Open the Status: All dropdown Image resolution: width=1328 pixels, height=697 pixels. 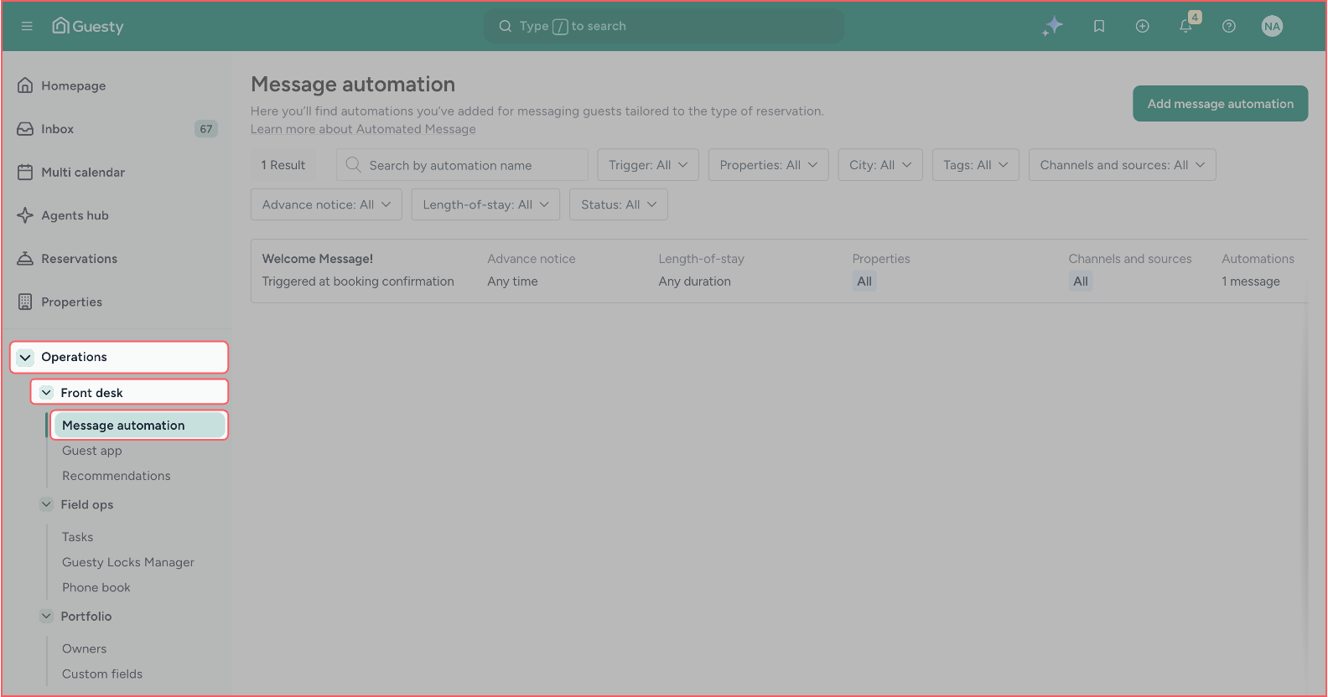[x=619, y=204]
